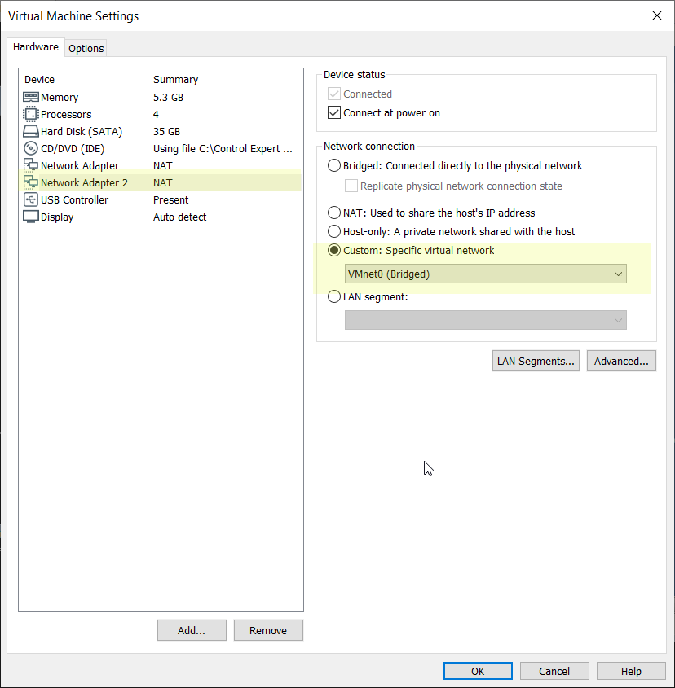Click the Auto detect display summary

pos(179,217)
